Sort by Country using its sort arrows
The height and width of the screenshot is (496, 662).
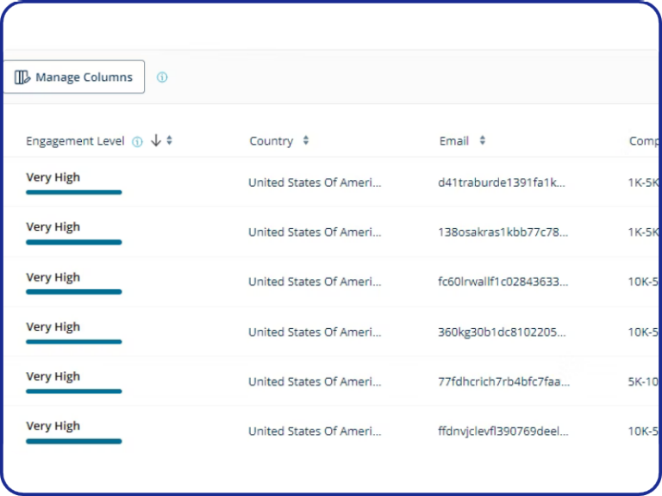306,140
